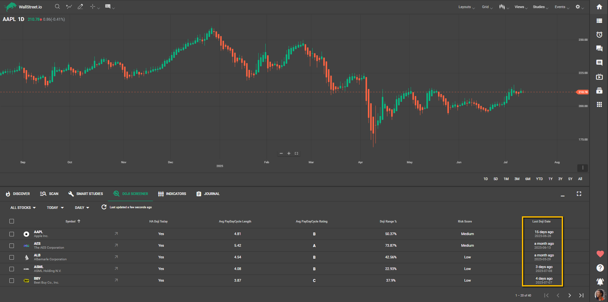Image resolution: width=608 pixels, height=302 pixels.
Task: Open the chart style candlestick dropdown
Action: [504, 7]
